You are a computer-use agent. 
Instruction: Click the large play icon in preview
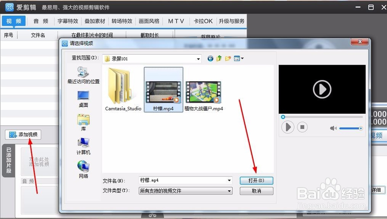[x=322, y=89]
